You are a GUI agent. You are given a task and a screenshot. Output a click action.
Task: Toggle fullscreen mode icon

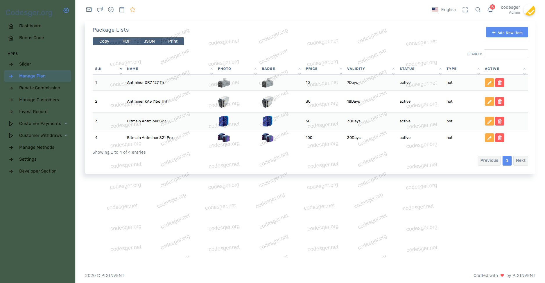coord(465,10)
